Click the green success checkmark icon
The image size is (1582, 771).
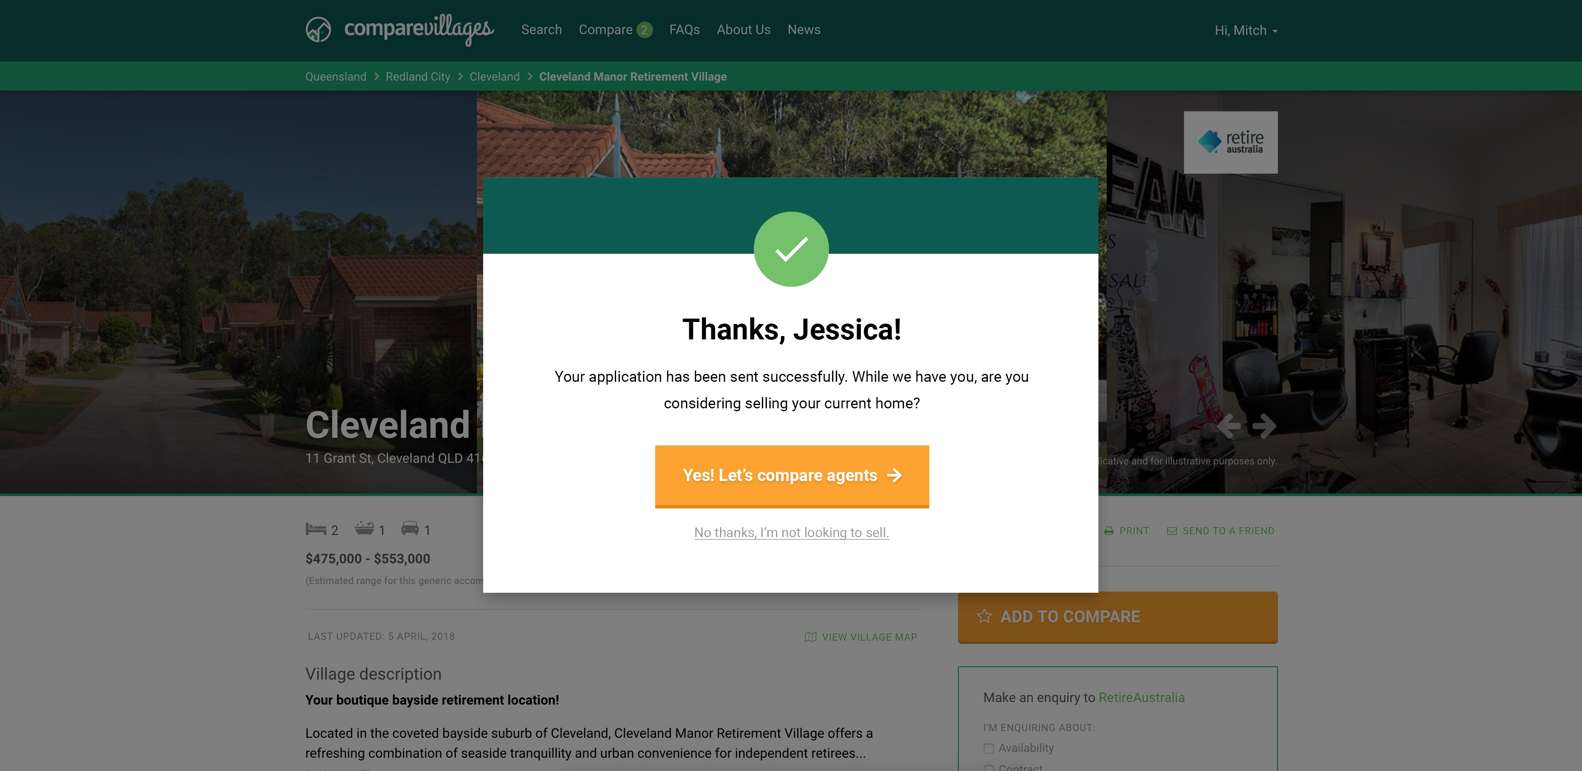pyautogui.click(x=791, y=249)
